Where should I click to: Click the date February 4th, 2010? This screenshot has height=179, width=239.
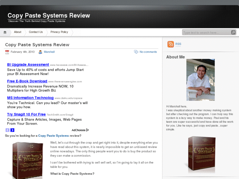point(23,52)
